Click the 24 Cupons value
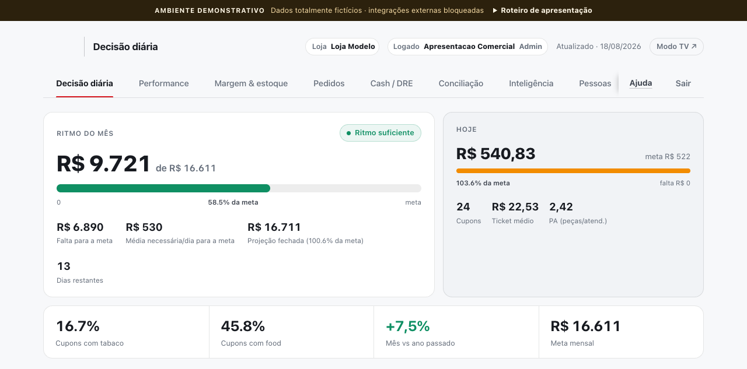Screen dimensions: 747x369 (463, 207)
